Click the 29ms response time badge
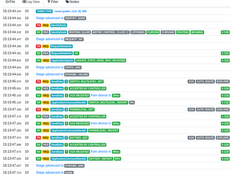 (x=116, y=95)
